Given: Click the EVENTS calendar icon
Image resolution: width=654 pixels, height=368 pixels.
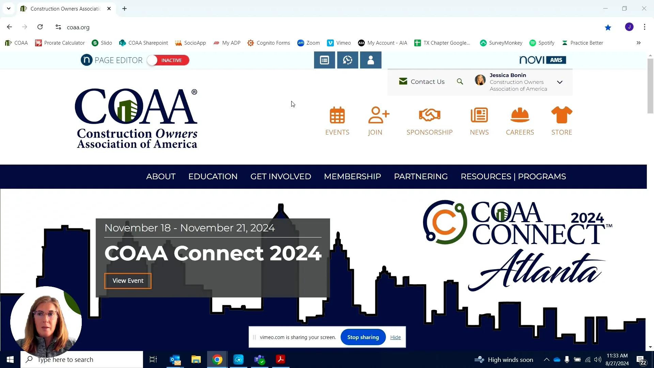Looking at the screenshot, I should point(337,115).
